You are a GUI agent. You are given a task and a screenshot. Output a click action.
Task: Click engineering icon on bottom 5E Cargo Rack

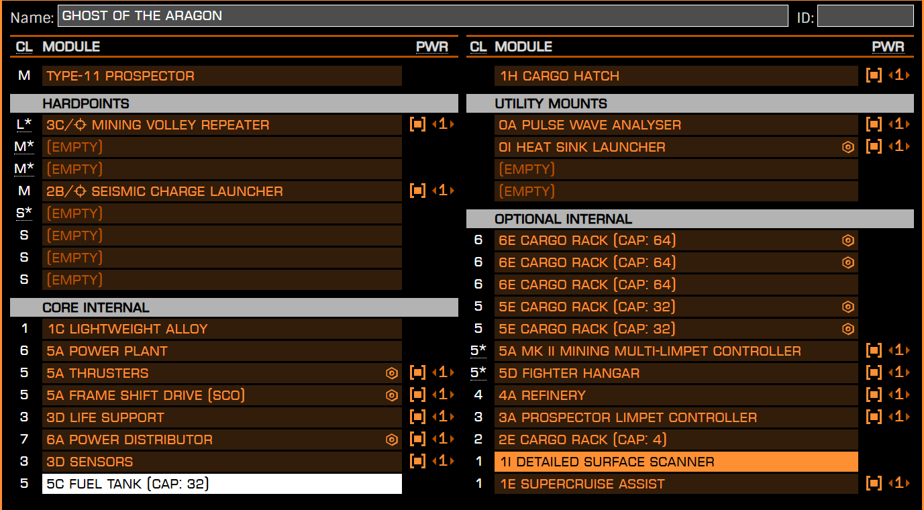tap(848, 329)
